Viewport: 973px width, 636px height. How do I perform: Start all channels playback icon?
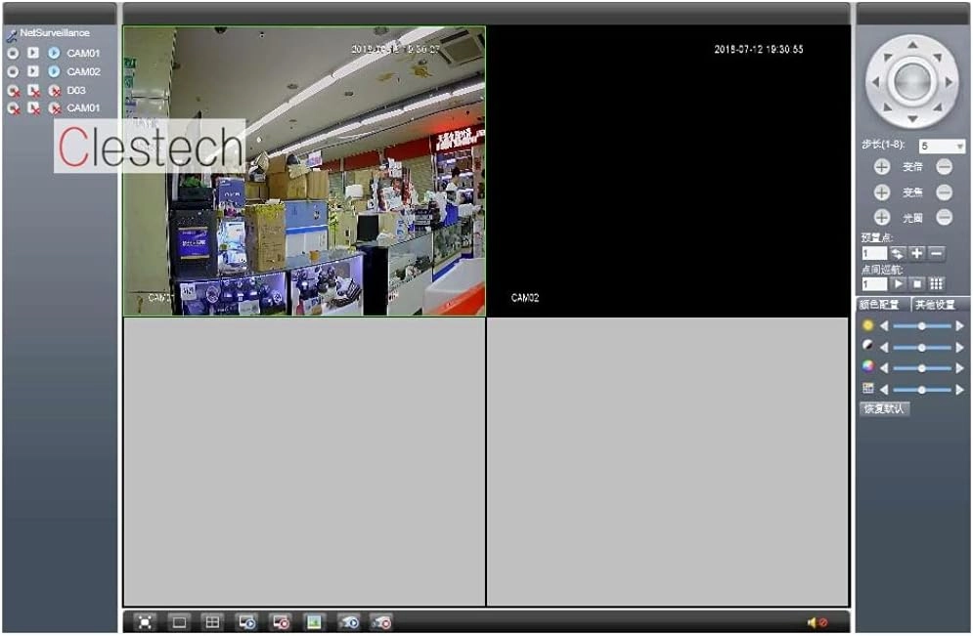(x=245, y=621)
